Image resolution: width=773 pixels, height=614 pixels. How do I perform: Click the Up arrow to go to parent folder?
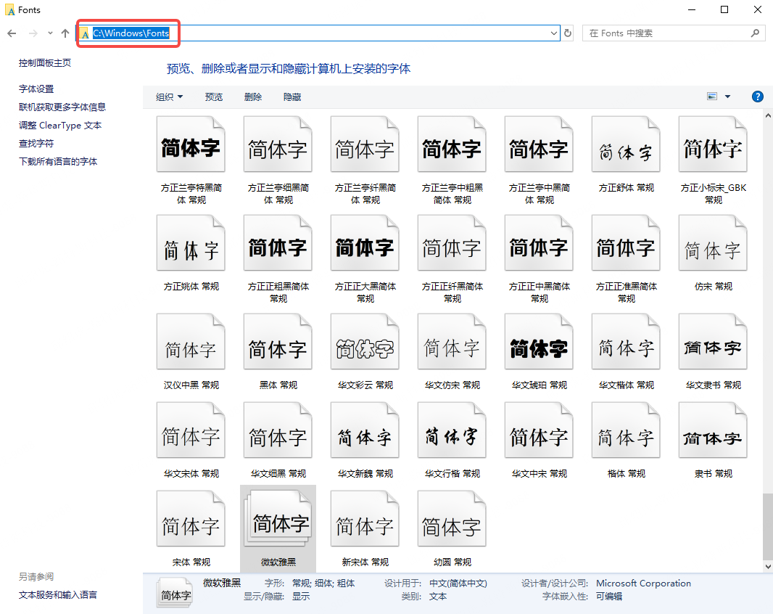coord(65,33)
